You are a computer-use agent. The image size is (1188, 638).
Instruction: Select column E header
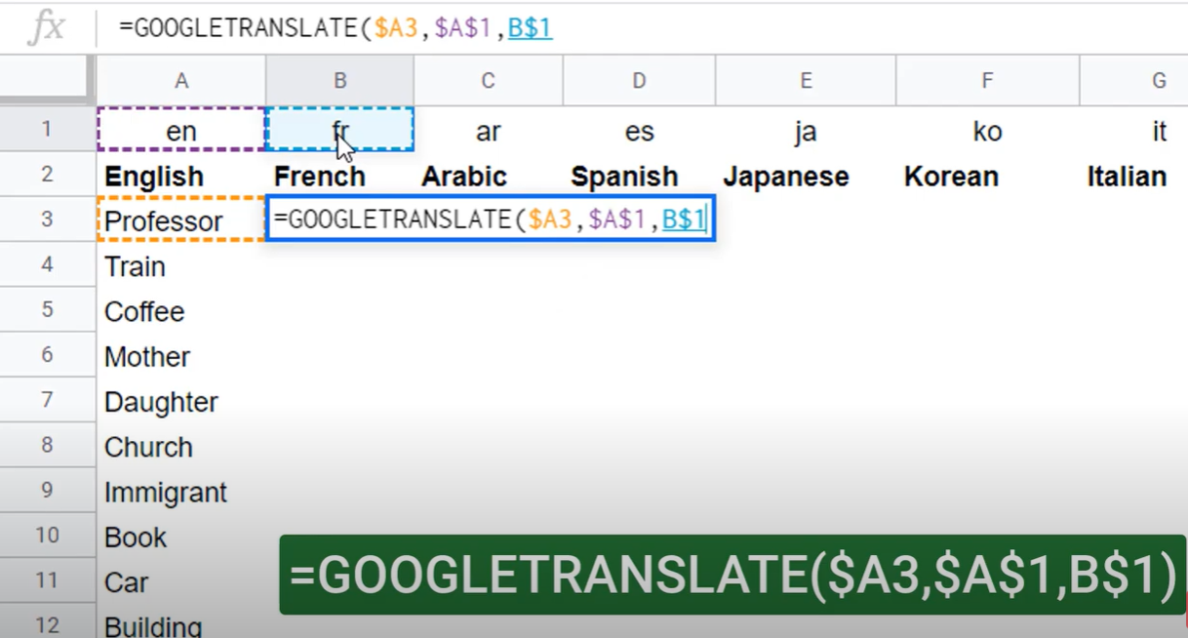click(807, 80)
